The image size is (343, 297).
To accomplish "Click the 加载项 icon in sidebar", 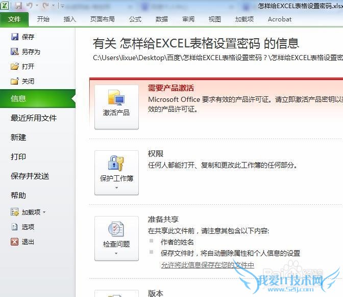I will 15,212.
